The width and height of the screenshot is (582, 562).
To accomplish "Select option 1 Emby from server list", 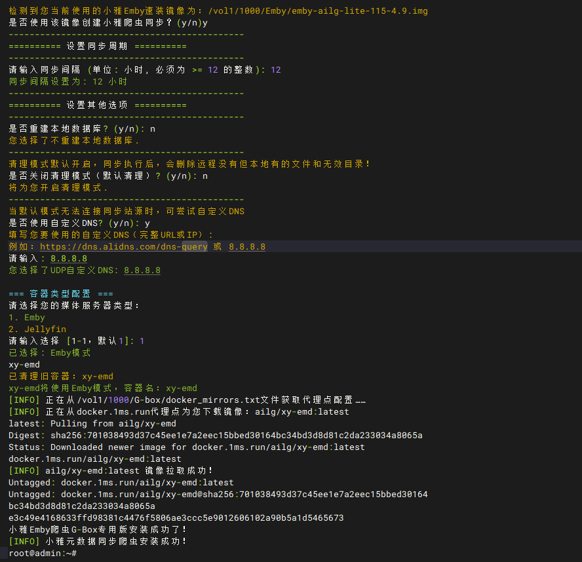I will tap(25, 317).
